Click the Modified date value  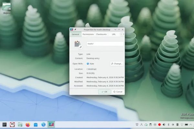point(105,82)
